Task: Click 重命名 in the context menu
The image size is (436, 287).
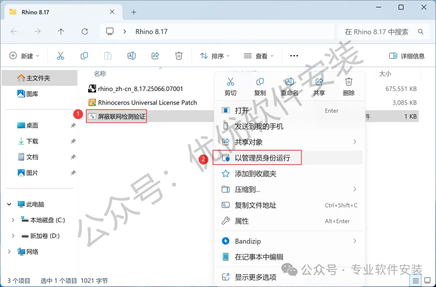Action: 289,87
